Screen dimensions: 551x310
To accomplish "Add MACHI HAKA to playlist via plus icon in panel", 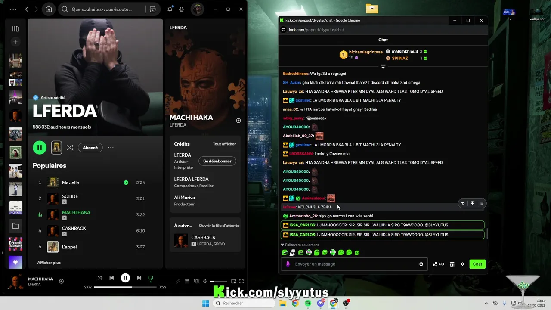I will click(238, 121).
